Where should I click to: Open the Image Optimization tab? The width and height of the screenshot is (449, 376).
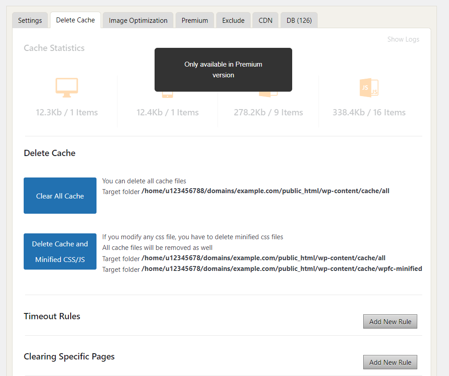click(x=138, y=21)
